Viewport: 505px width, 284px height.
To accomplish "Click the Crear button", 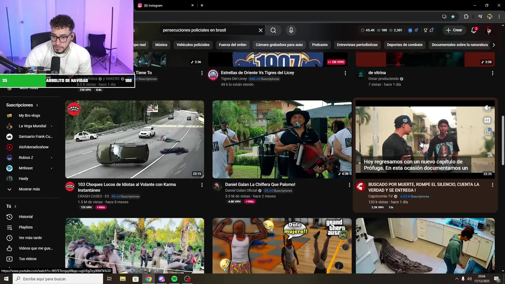I will coord(454,30).
